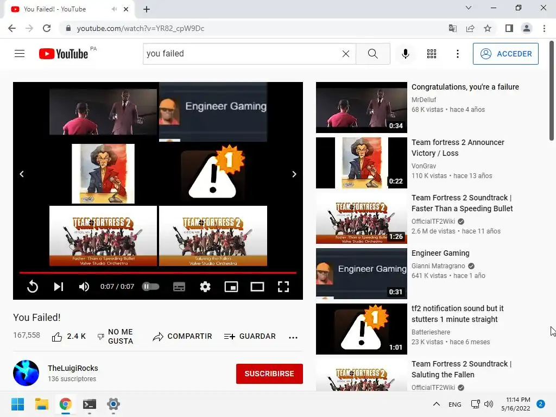The image size is (556, 417).
Task: Open Chrome profile avatar menu
Action: [x=527, y=28]
